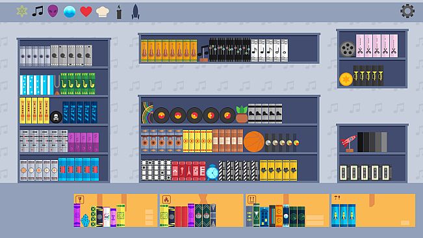Click the first vinyl record on shelf
This screenshot has height=238, width=423.
click(x=161, y=115)
